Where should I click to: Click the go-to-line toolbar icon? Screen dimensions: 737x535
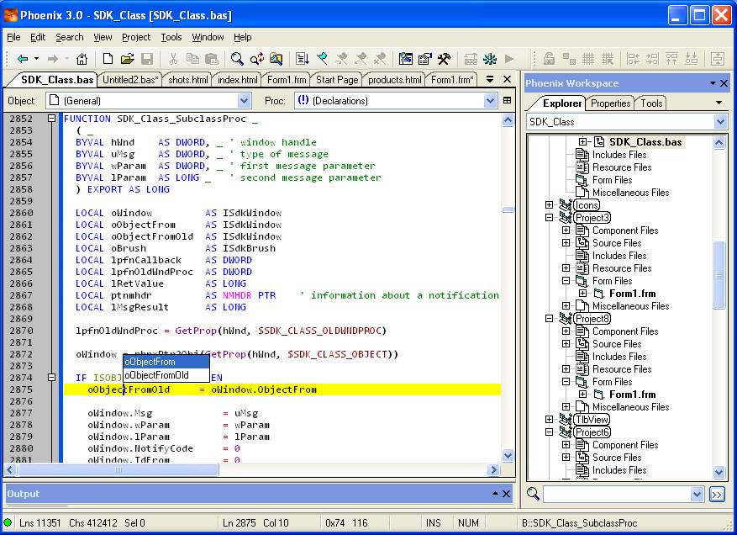(x=303, y=59)
